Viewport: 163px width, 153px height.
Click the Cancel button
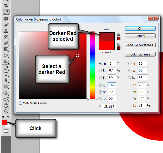[140, 36]
